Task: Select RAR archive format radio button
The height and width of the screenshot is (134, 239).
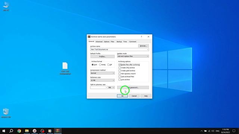Action: coord(93,65)
